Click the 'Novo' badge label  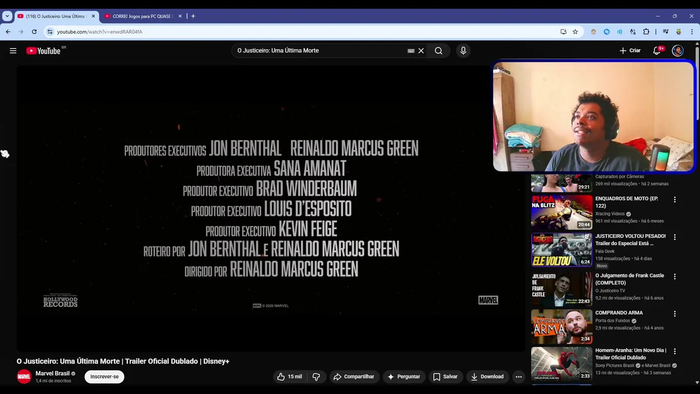[602, 266]
